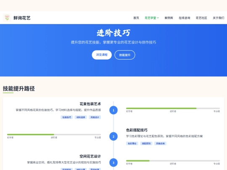Image resolution: width=227 pixels, height=170 pixels.
Task: Click 进阶者 label under 空间花艺设计 progress bar
Action: (x=173, y=164)
